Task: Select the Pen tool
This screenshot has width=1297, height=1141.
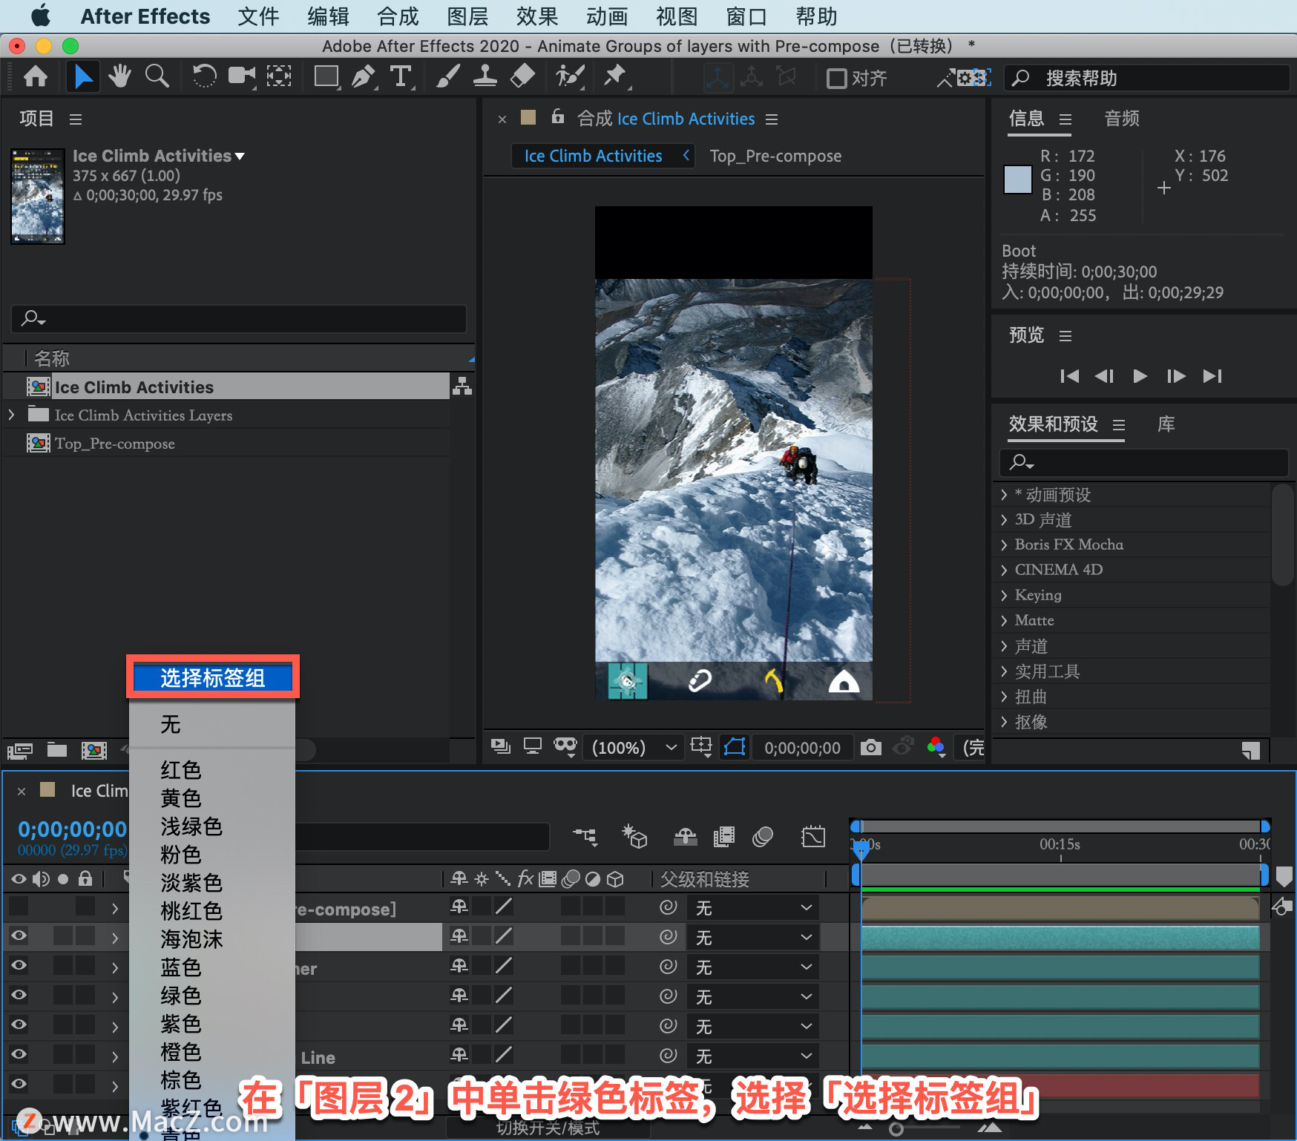Action: pos(364,76)
